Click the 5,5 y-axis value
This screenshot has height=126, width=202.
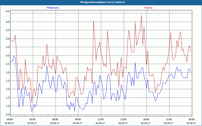(8, 30)
